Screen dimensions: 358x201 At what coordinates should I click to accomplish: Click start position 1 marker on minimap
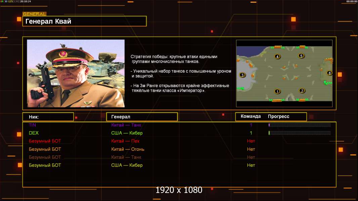coord(277,91)
